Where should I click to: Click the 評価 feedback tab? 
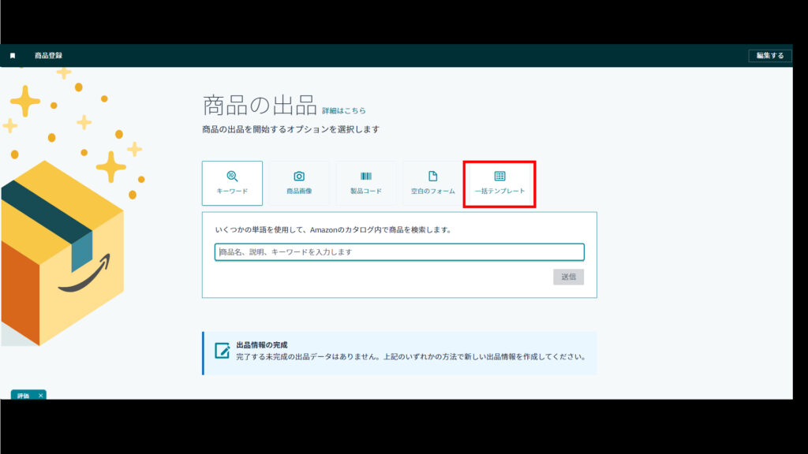tap(23, 396)
